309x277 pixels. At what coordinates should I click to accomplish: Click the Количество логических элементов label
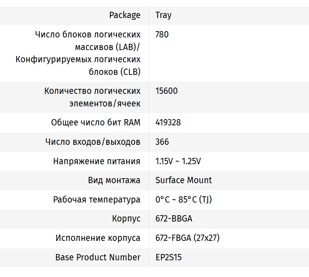pos(92,91)
